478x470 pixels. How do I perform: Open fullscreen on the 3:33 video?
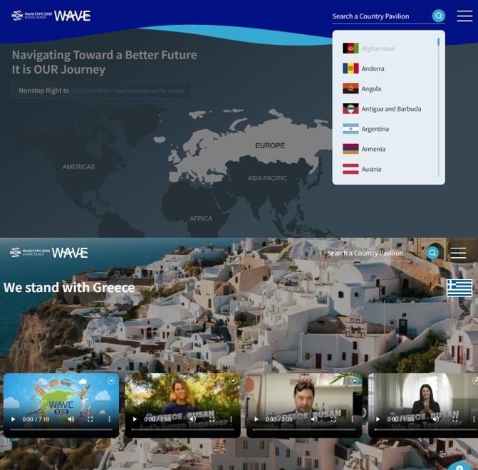(333, 419)
